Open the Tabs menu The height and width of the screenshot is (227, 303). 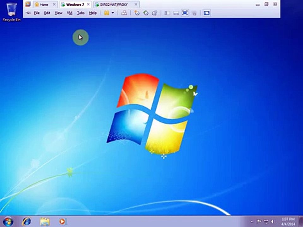tap(81, 13)
